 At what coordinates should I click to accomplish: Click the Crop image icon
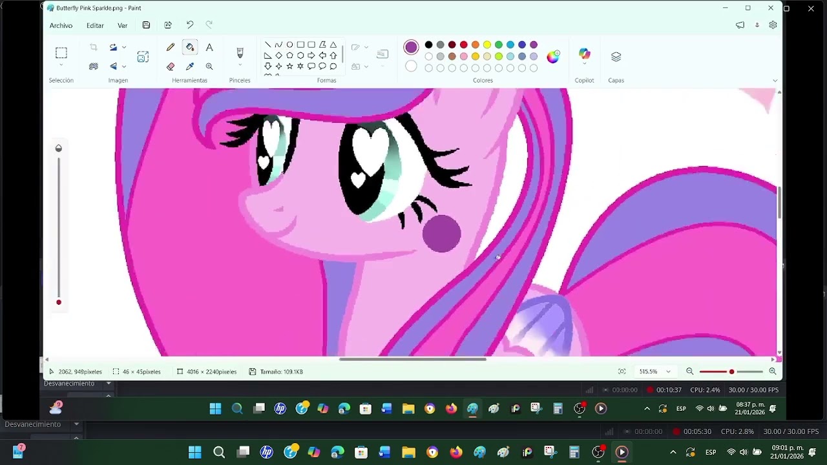tap(94, 47)
